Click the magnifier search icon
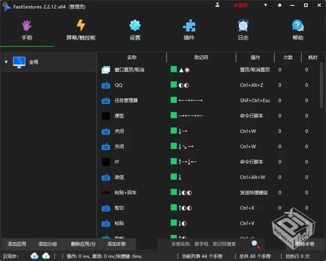326x261 pixels. point(256,244)
